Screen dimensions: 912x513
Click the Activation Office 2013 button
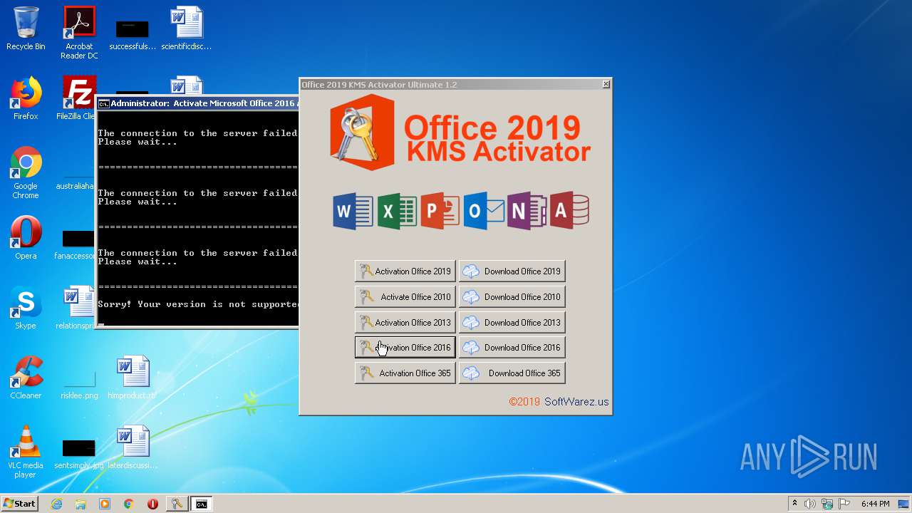pos(405,323)
